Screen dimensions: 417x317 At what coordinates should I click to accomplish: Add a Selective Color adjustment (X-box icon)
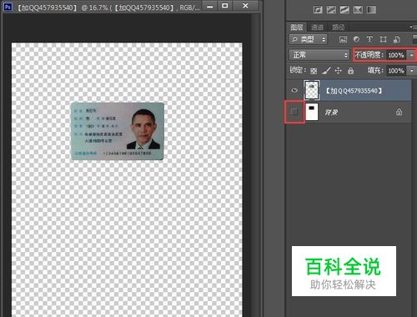pyautogui.click(x=358, y=10)
